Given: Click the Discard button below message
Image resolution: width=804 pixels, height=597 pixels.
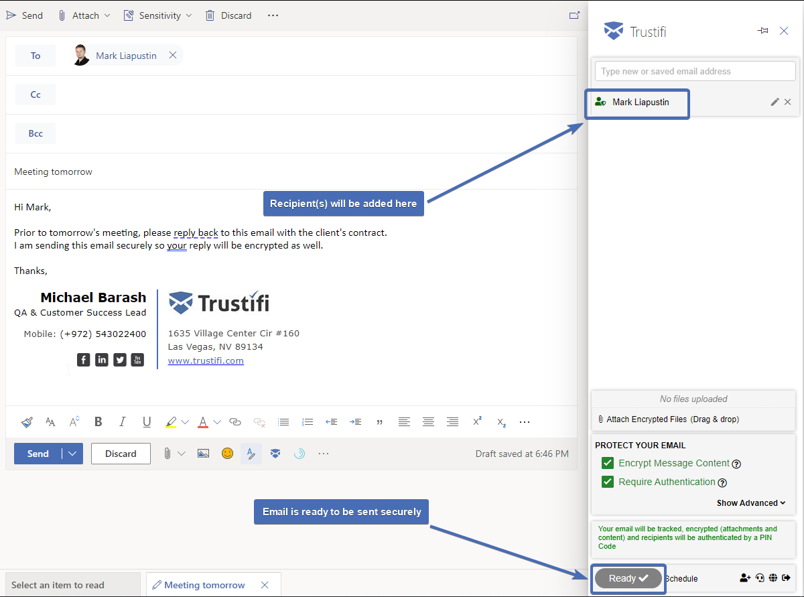Looking at the screenshot, I should coord(121,454).
